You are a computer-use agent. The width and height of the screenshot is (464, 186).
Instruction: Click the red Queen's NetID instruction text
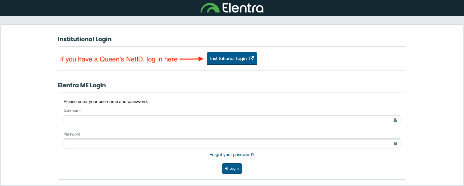click(119, 59)
